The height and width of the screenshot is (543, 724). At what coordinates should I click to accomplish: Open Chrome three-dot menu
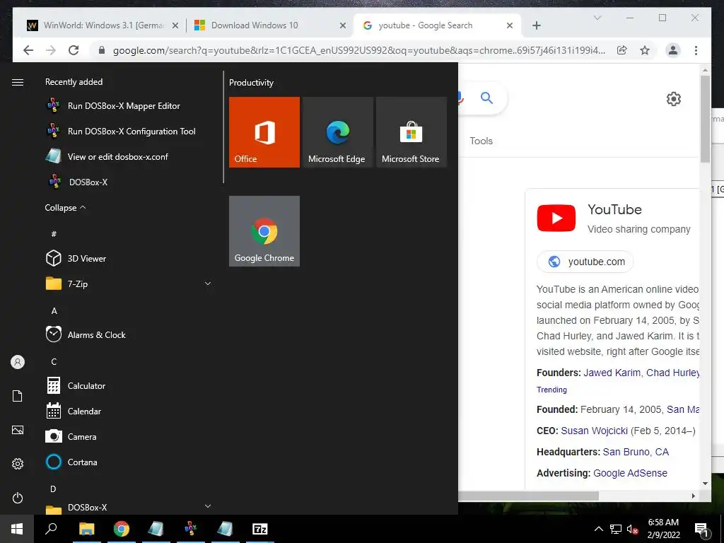(x=696, y=50)
